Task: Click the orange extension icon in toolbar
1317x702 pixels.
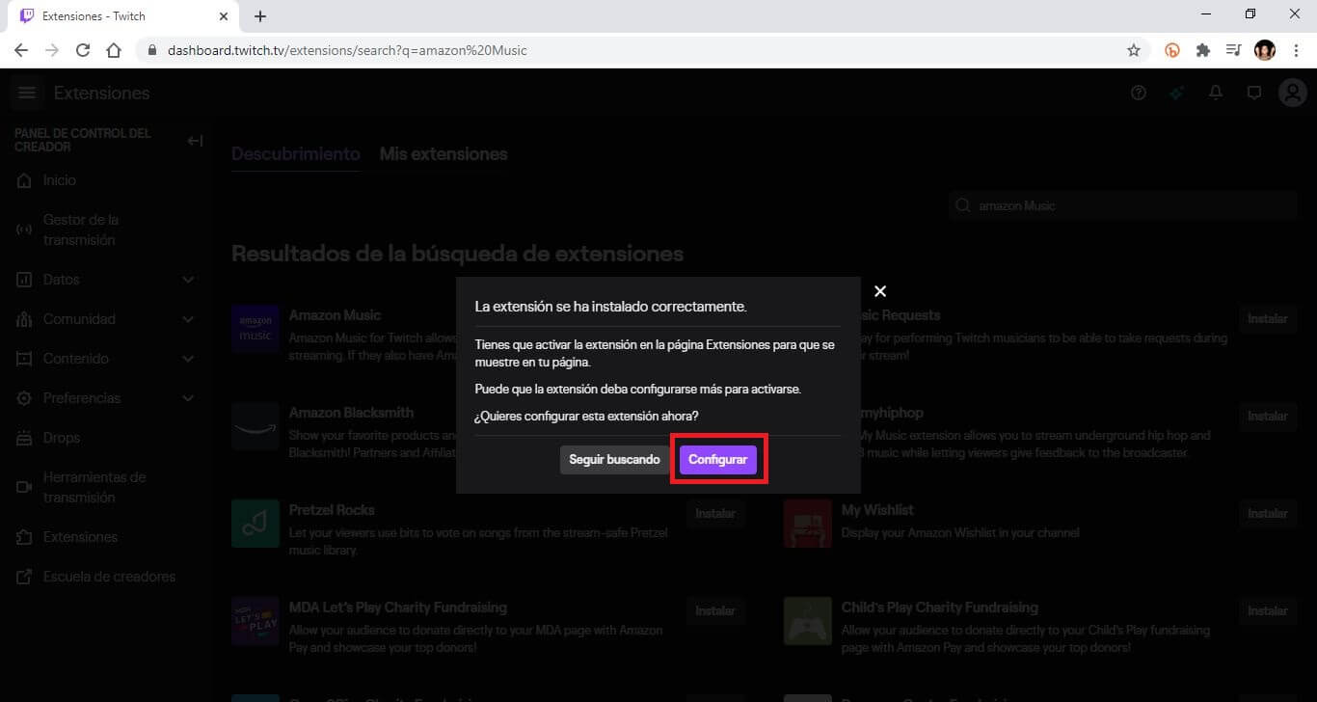Action: (x=1172, y=50)
